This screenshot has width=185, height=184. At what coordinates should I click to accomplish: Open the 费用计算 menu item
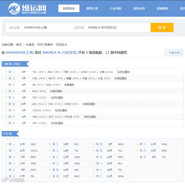pyautogui.click(x=92, y=8)
